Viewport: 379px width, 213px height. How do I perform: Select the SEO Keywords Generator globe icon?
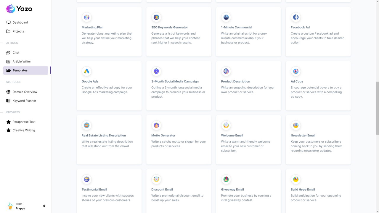pos(156,17)
